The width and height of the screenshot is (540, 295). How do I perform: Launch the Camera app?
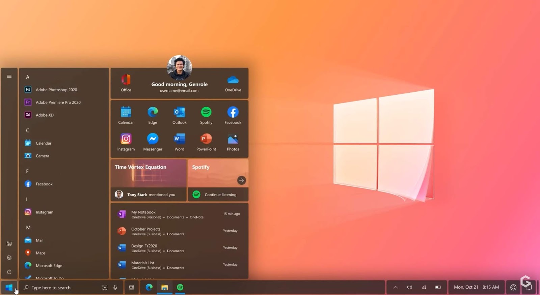[x=37, y=156]
